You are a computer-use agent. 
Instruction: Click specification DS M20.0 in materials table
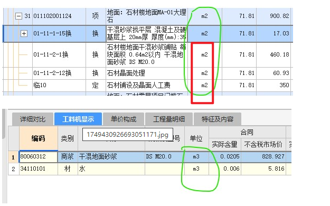pos(159,157)
